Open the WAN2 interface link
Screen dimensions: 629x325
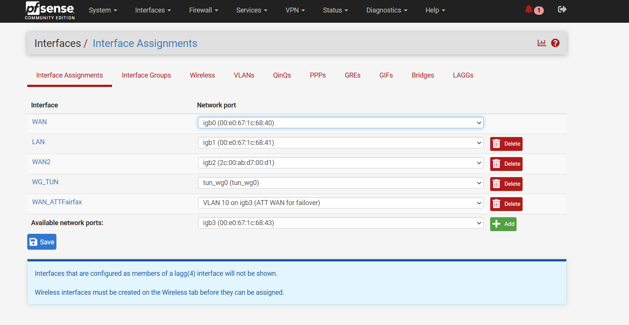41,162
